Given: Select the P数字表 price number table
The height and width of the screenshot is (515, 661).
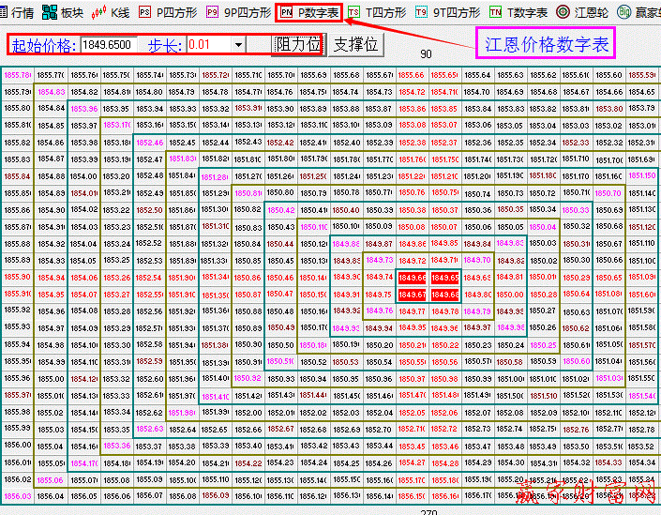Looking at the screenshot, I should [310, 12].
